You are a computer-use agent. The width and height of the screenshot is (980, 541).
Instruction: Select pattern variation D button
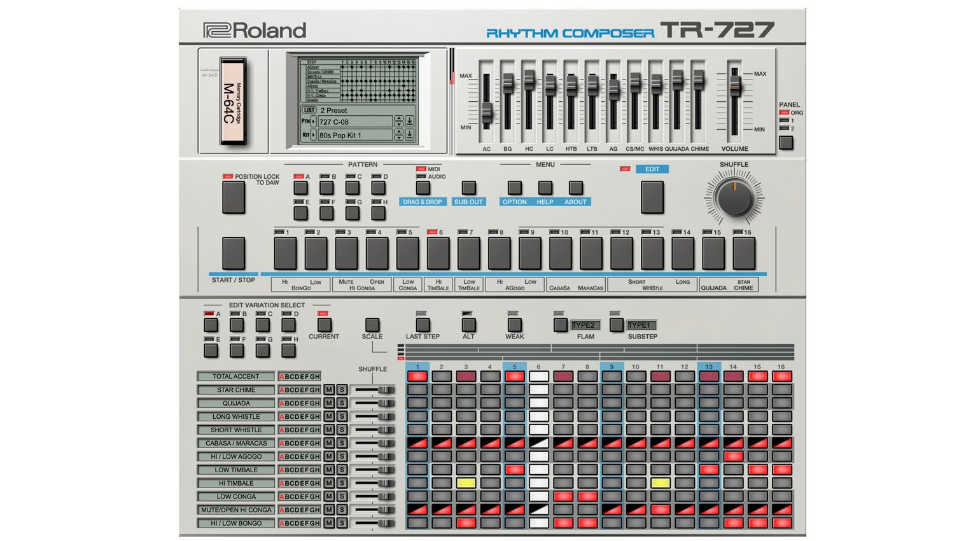coord(378,188)
